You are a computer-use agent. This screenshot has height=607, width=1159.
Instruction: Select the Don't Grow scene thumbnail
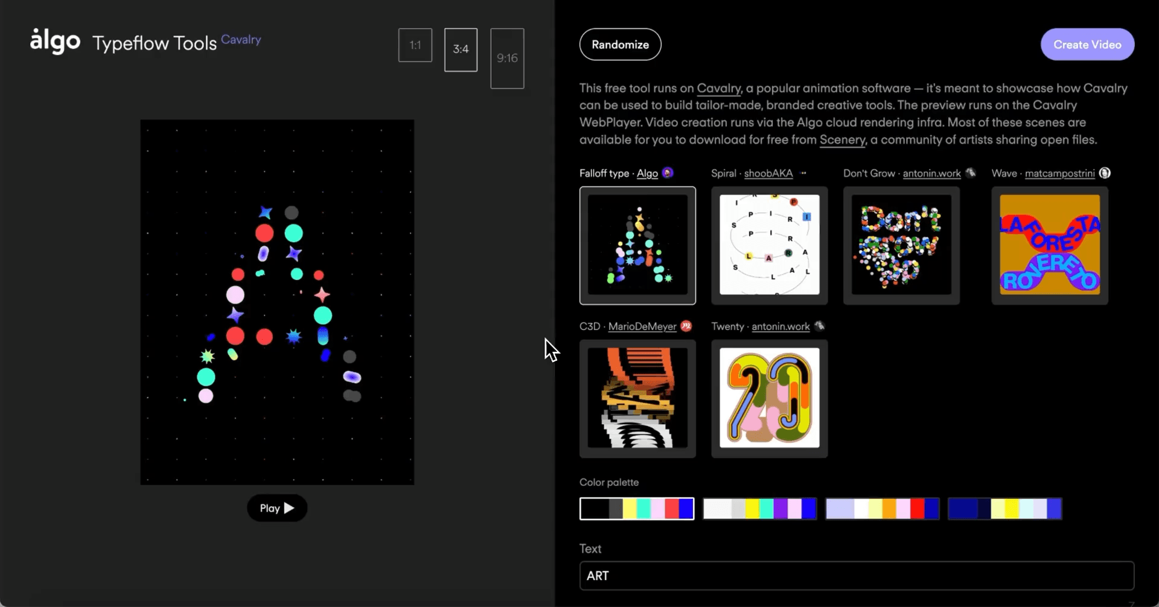901,245
